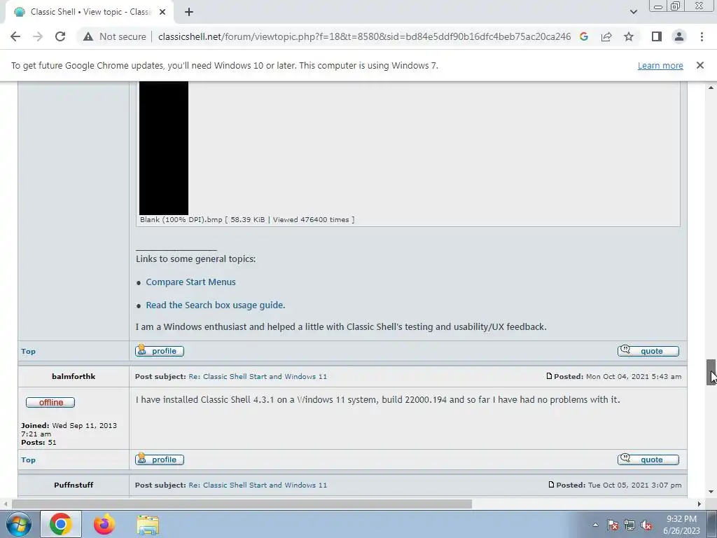The width and height of the screenshot is (717, 538).
Task: Open the browser side panel
Action: coord(657,36)
